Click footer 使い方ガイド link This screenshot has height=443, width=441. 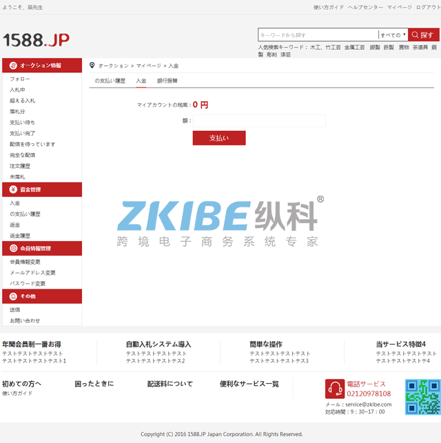(x=17, y=393)
